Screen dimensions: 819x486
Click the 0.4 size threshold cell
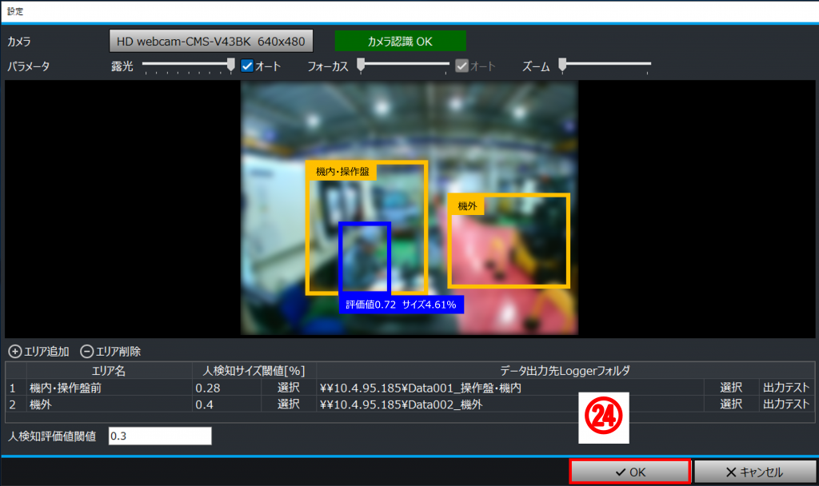pyautogui.click(x=226, y=404)
